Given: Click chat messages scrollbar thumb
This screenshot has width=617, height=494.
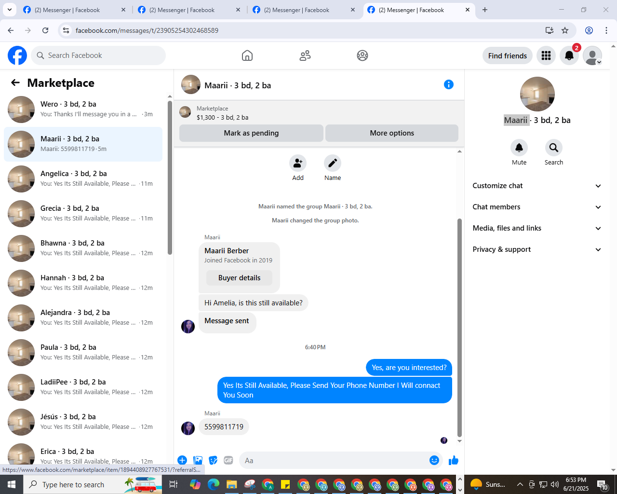Looking at the screenshot, I should click(x=459, y=328).
